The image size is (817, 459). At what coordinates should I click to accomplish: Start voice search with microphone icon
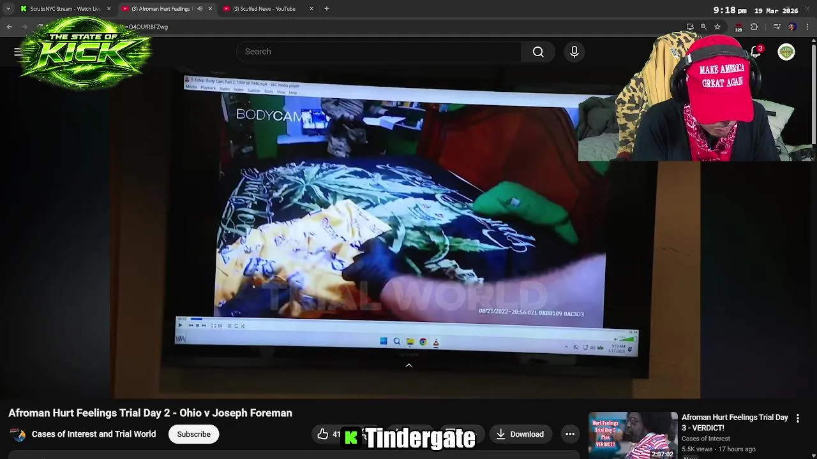pyautogui.click(x=574, y=52)
